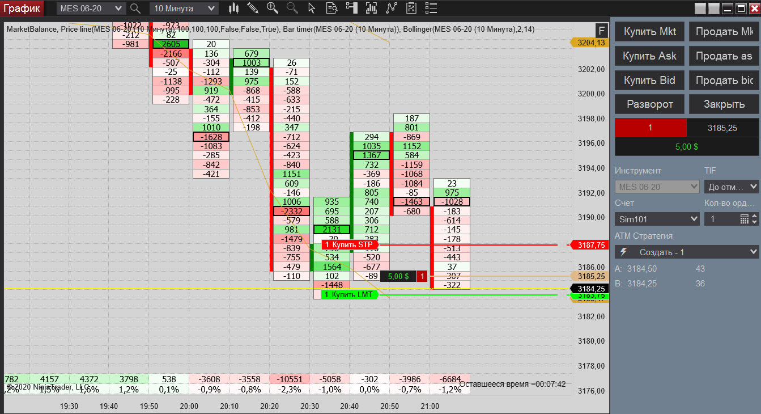Open the Indicators icon
The image size is (761, 414).
[x=372, y=9]
